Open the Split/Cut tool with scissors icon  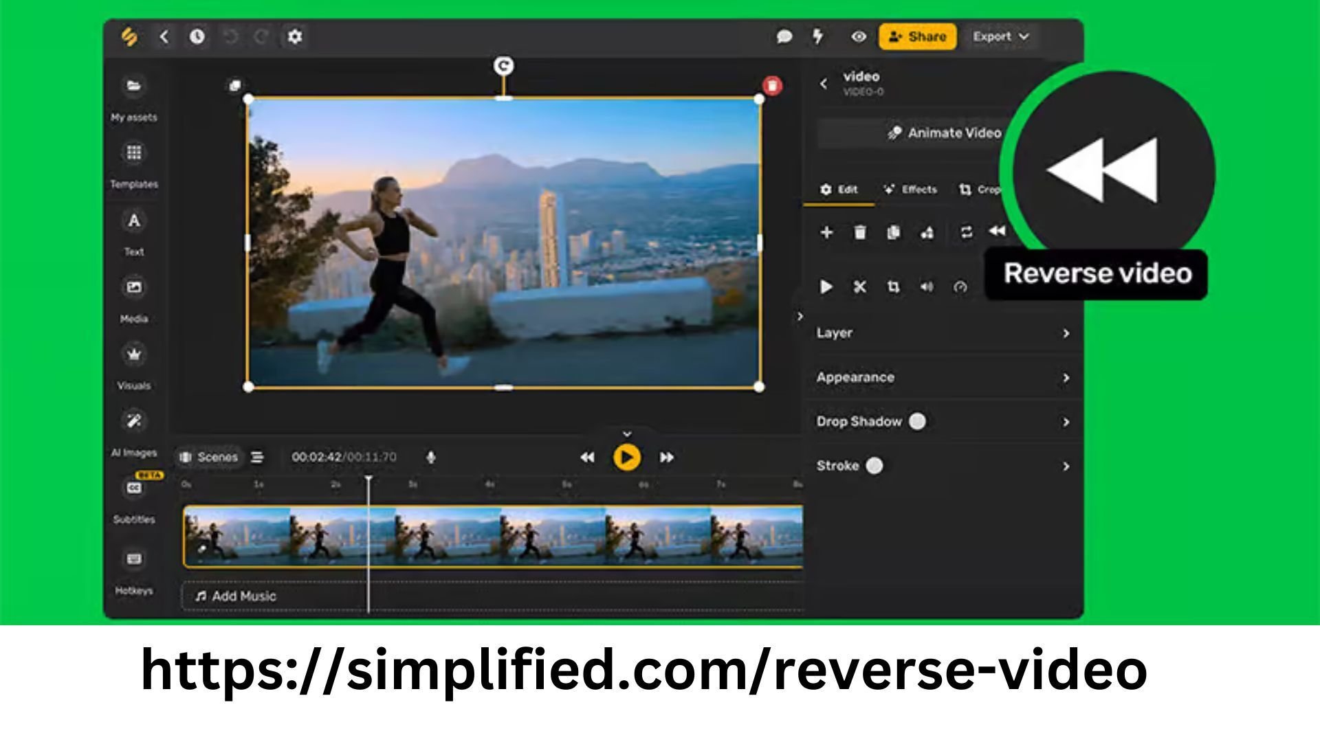(x=859, y=287)
